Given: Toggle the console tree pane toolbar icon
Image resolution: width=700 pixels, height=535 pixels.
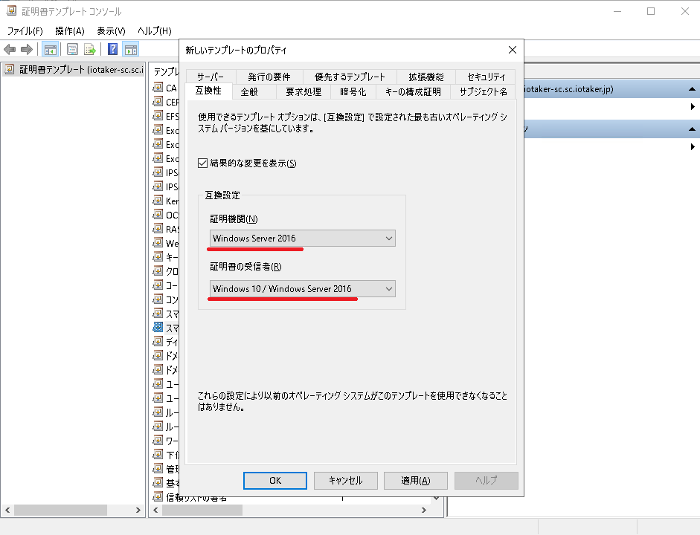Looking at the screenshot, I should pos(51,50).
